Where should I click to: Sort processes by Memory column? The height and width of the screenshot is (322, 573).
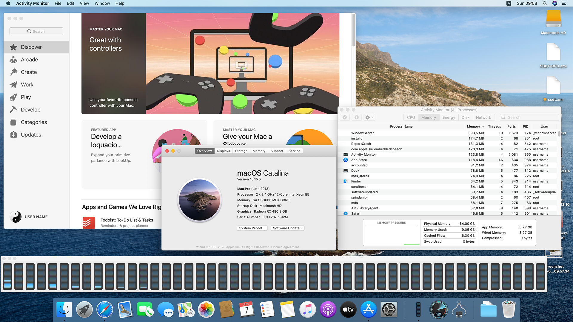click(475, 126)
